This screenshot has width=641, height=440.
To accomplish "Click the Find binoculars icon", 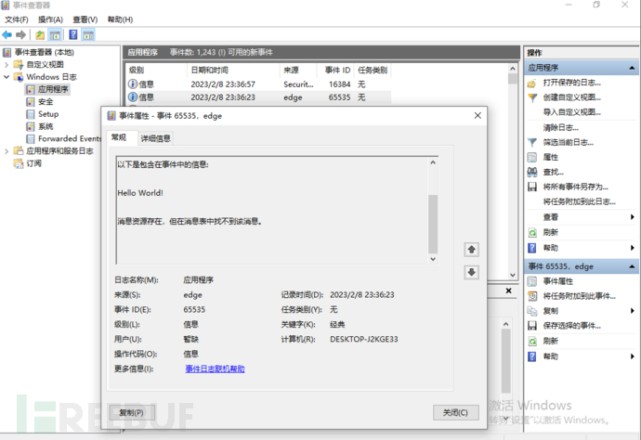I will click(x=532, y=172).
